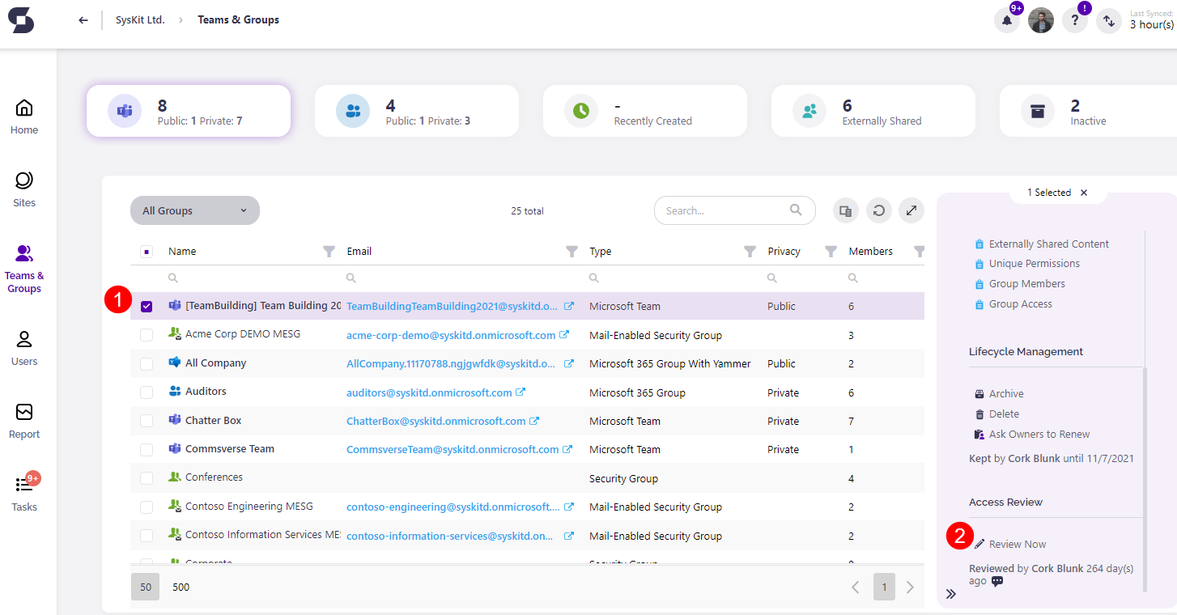Click the export report icon above the table

point(845,210)
